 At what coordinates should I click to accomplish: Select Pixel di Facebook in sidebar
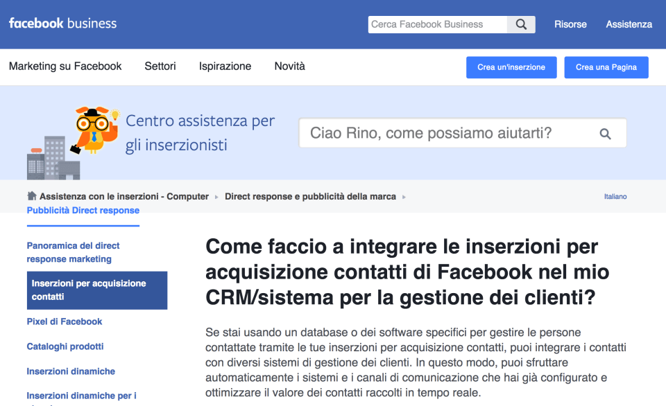[x=65, y=321]
